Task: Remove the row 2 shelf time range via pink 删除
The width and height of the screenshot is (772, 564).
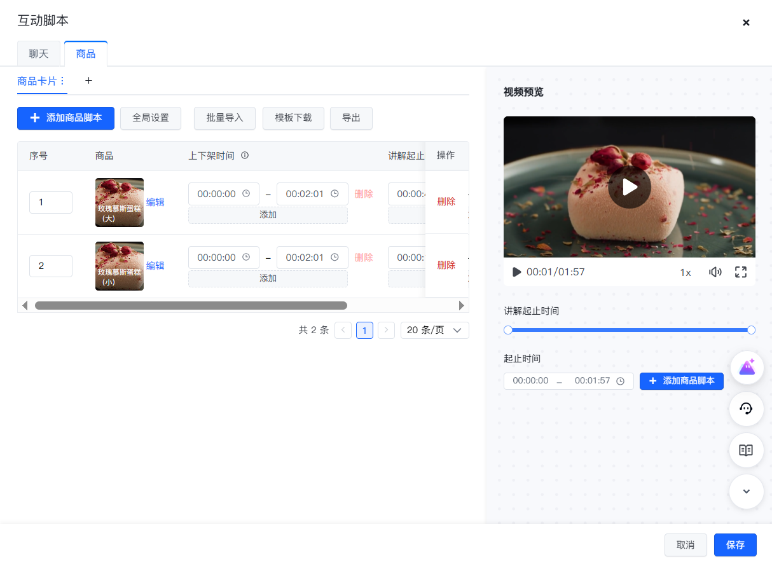Action: pos(364,258)
